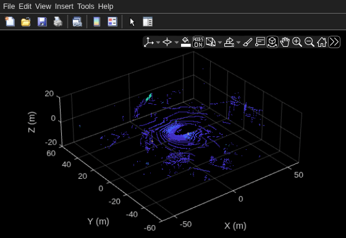Click the -60 tick label
This screenshot has width=346, height=238.
coord(150,228)
